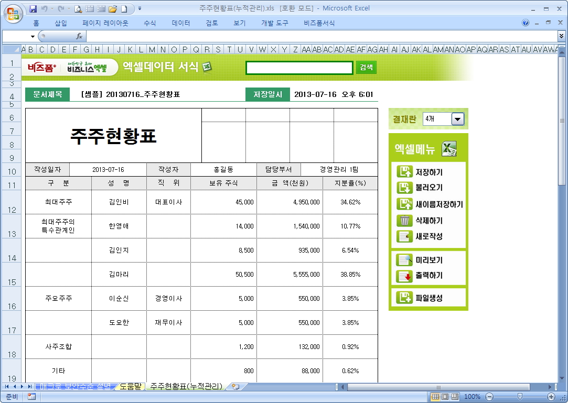Click the search input field beside 검색

(x=299, y=68)
